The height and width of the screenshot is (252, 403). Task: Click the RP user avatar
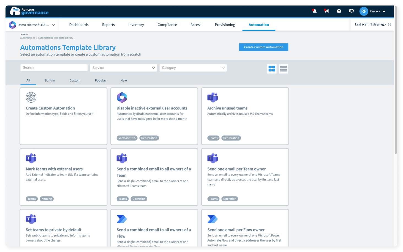[364, 11]
